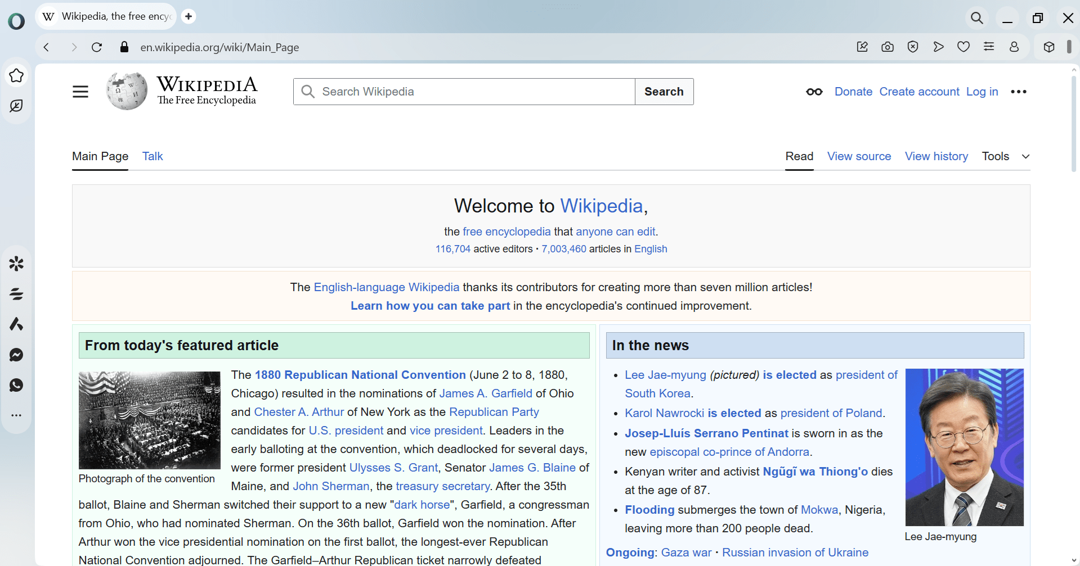Viewport: 1080px width, 566px height.
Task: Select the Read tab
Action: pos(799,156)
